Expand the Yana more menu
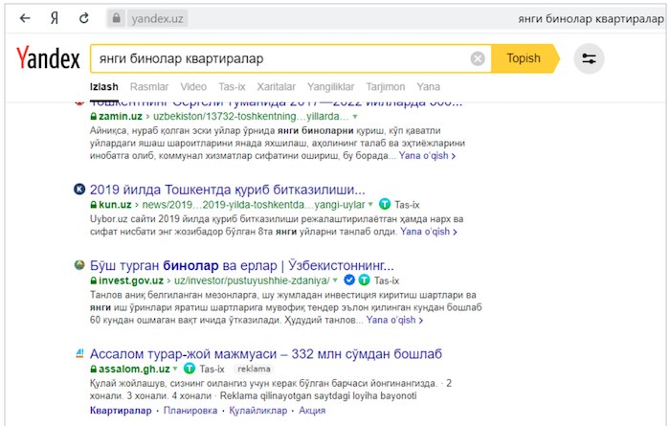The width and height of the screenshot is (670, 426). [428, 87]
